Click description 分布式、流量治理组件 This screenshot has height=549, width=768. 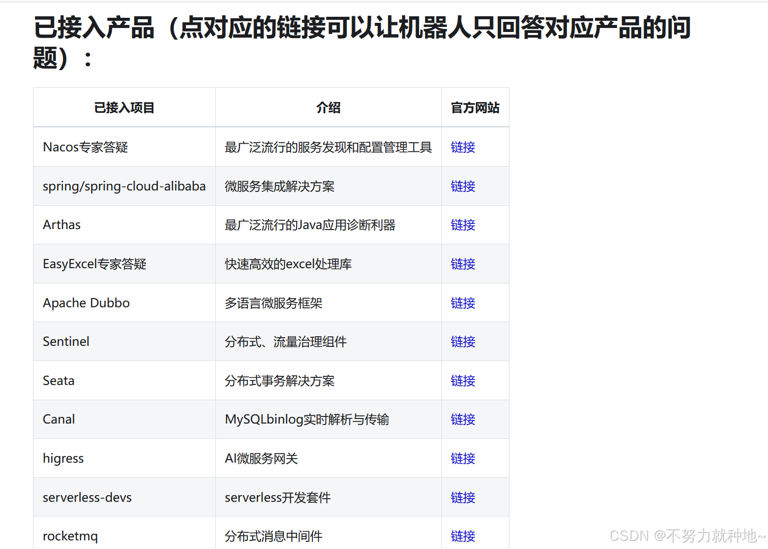pos(285,342)
